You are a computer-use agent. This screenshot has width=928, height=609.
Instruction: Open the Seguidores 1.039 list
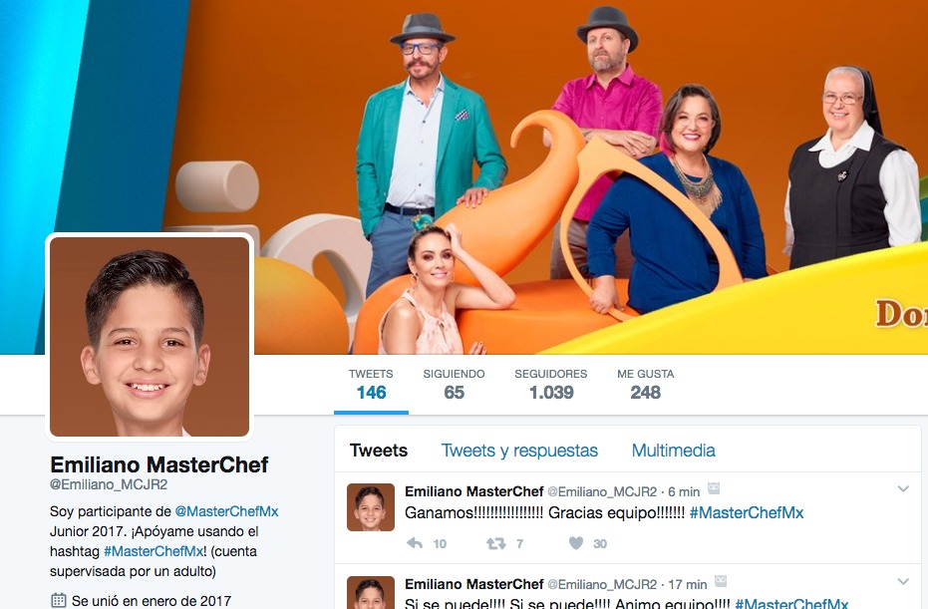pos(551,384)
